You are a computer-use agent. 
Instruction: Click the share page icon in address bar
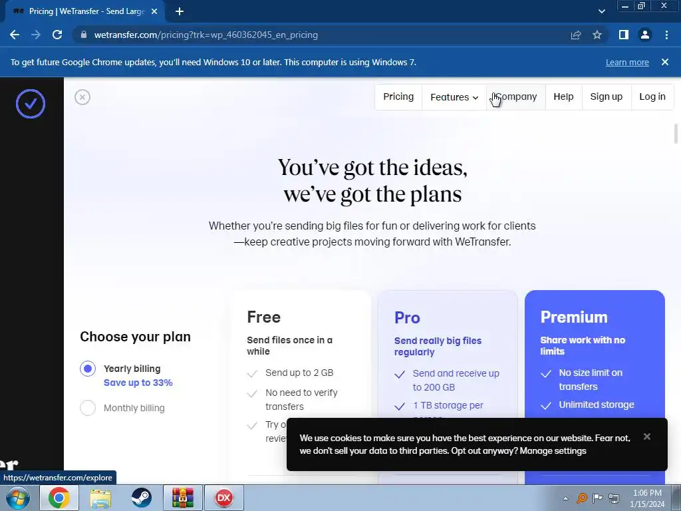coord(576,35)
